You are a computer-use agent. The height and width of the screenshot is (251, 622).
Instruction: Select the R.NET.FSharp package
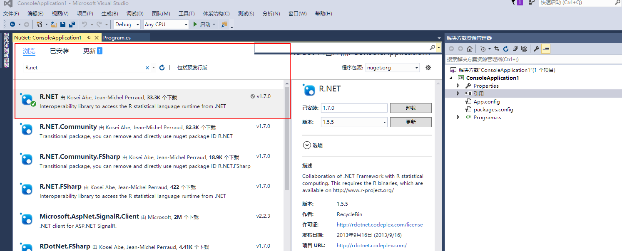click(149, 191)
